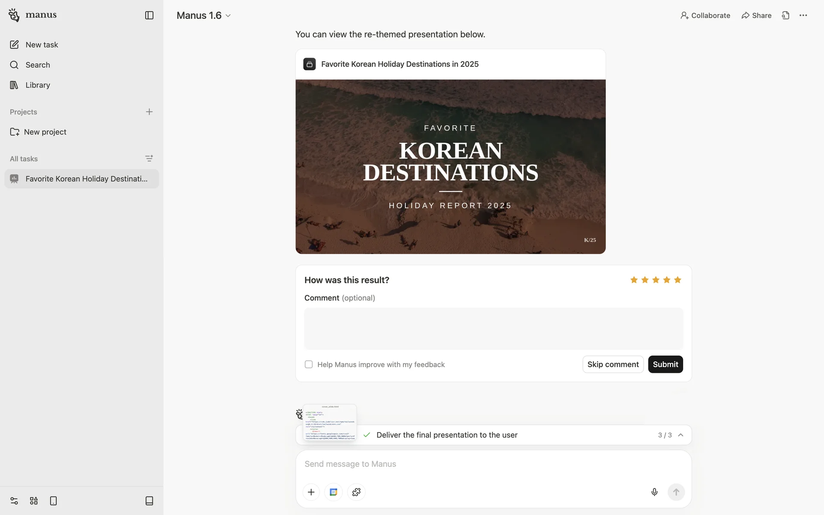Click the puzzle-piece integrations icon
Screen dimensions: 824x515
pyautogui.click(x=356, y=492)
